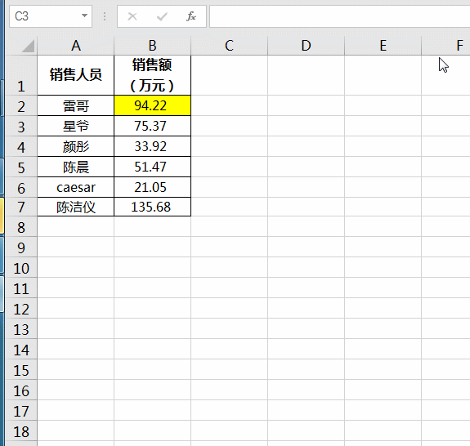
Task: Select row 15 header
Action: point(21,369)
